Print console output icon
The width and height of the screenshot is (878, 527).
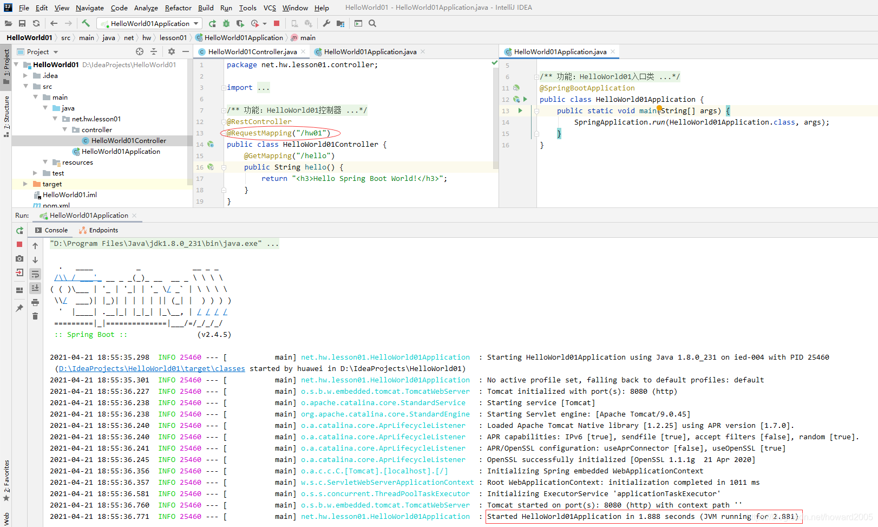(x=35, y=302)
